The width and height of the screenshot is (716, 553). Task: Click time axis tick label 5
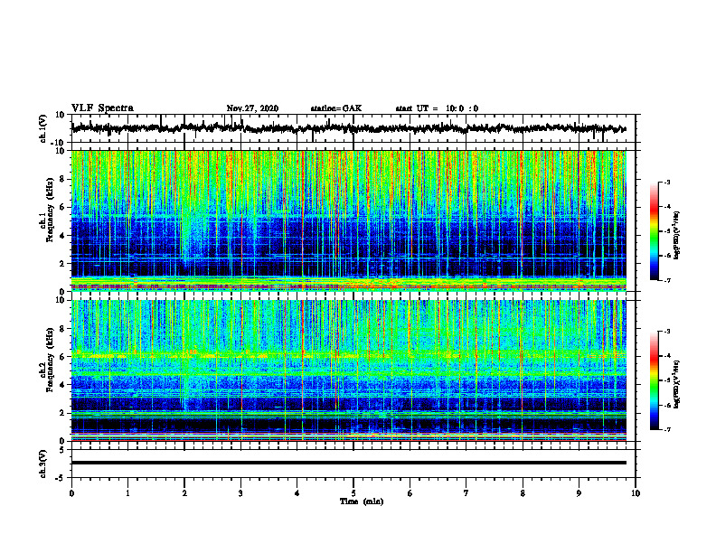coord(353,493)
